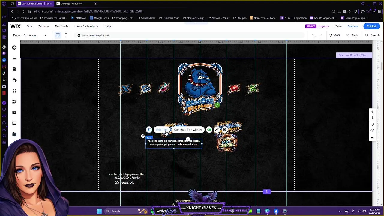The width and height of the screenshot is (384, 216).
Task: Open the portfolio briefcase panel
Action: [x=14, y=134]
